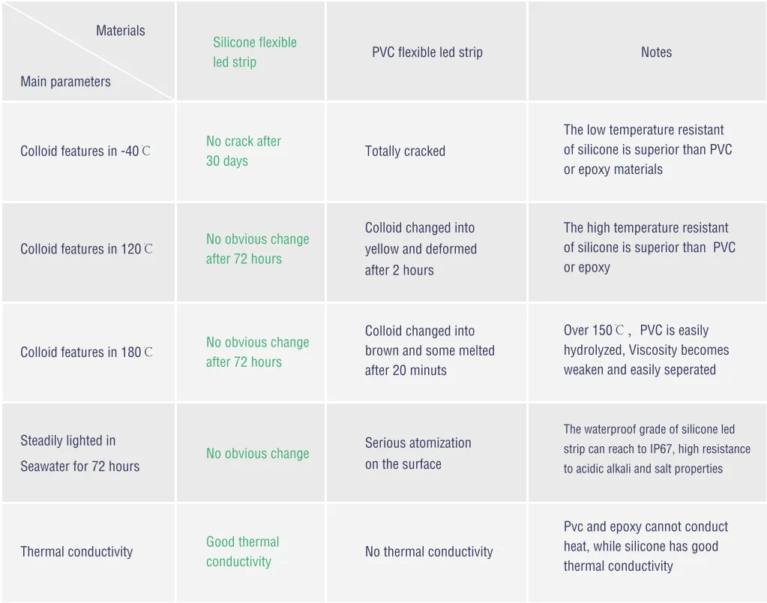Select the 'Notes' column header
Viewport: 767px width, 603px height.
pos(656,52)
